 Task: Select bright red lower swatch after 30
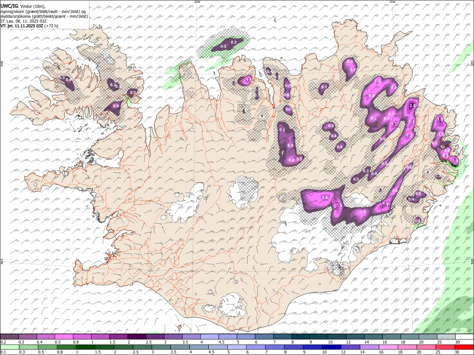pos(464,347)
